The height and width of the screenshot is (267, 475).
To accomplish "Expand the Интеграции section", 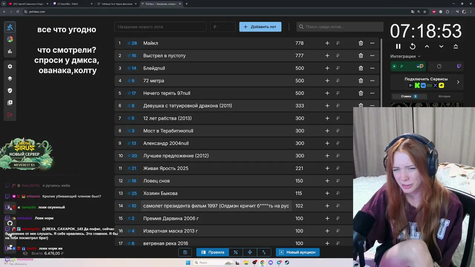I will click(x=406, y=56).
